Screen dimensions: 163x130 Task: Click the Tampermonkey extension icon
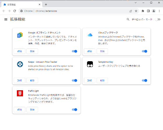click(90, 64)
